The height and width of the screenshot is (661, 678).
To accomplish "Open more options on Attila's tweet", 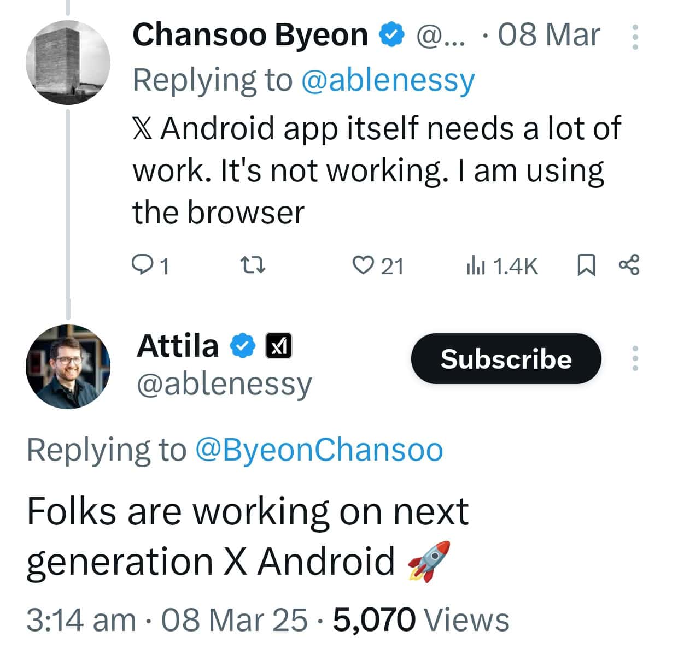I will [x=636, y=359].
